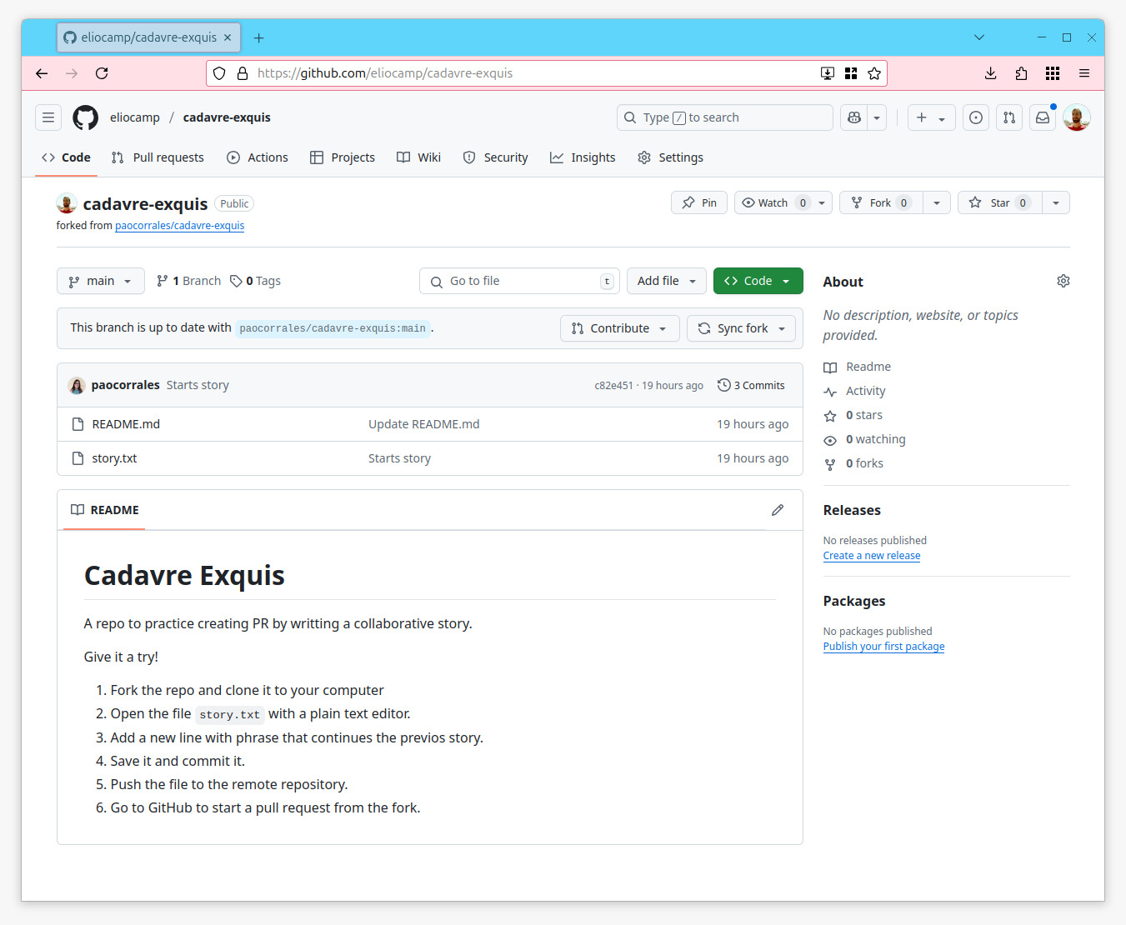Viewport: 1126px width, 925px height.
Task: Open the 0 Tags link
Action: (x=255, y=281)
